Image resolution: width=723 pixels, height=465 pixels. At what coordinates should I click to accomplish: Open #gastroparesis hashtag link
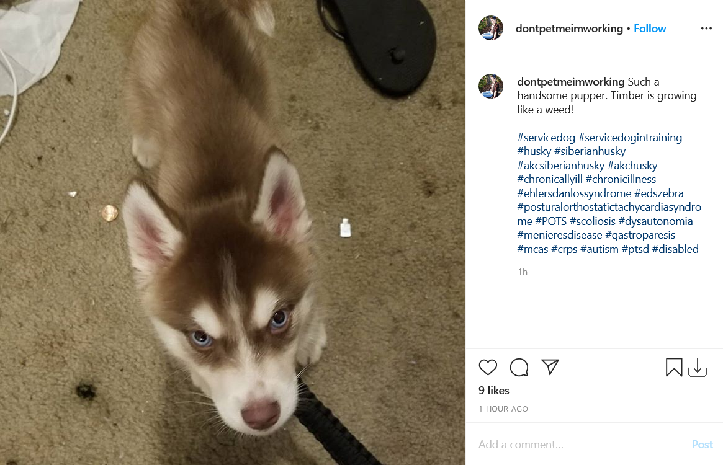point(640,235)
